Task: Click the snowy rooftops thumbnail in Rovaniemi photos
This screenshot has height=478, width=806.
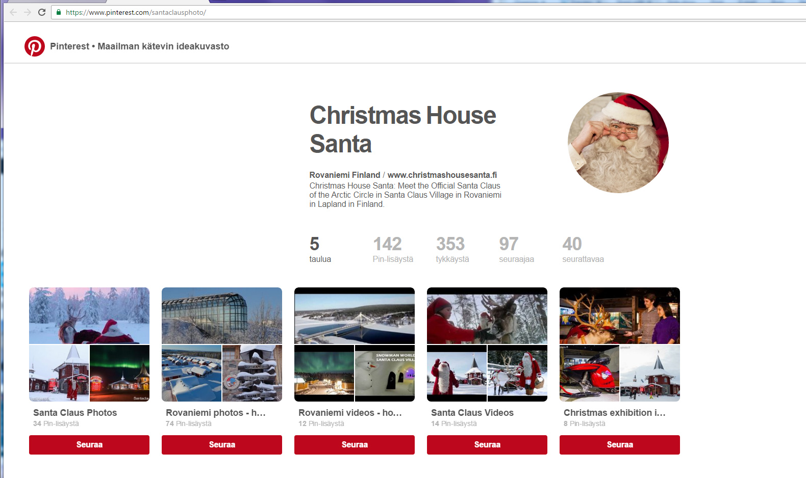Action: 191,373
